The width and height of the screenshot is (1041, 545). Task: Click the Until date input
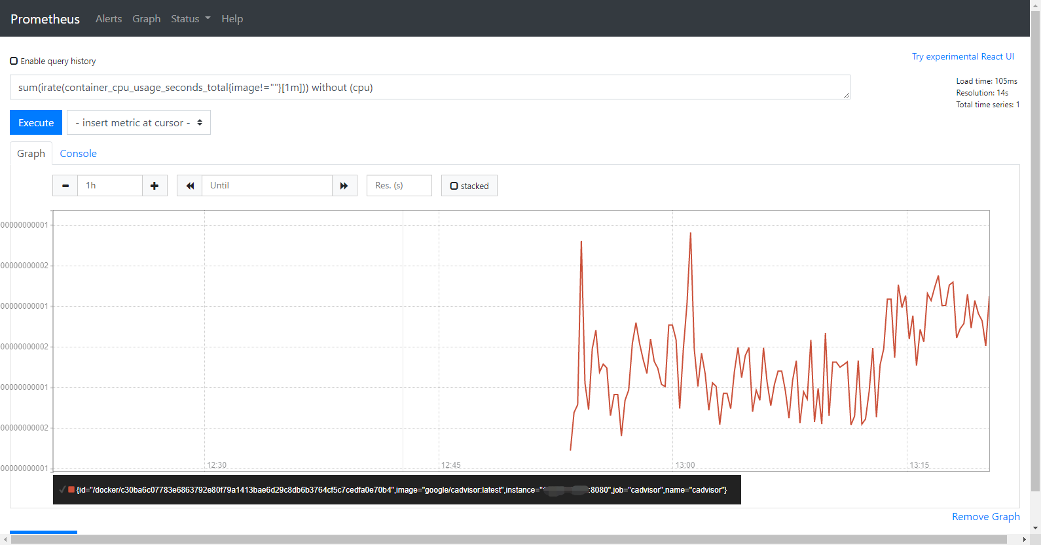pyautogui.click(x=267, y=186)
